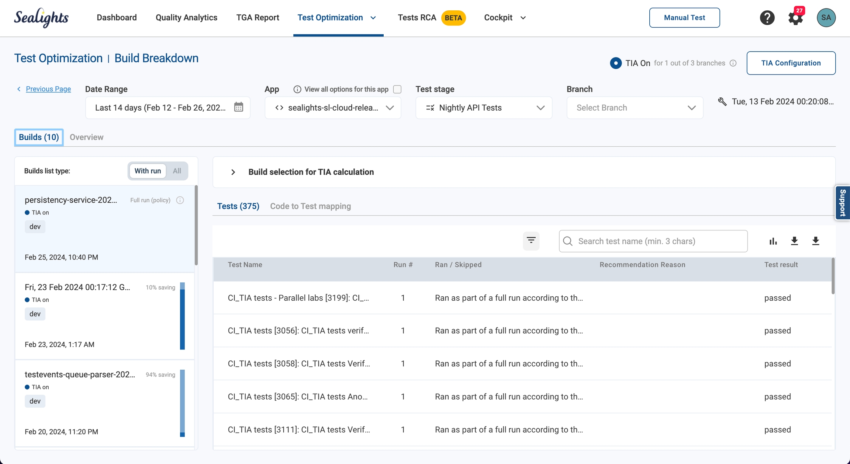850x464 pixels.
Task: Check View all options for this app
Action: tap(397, 89)
